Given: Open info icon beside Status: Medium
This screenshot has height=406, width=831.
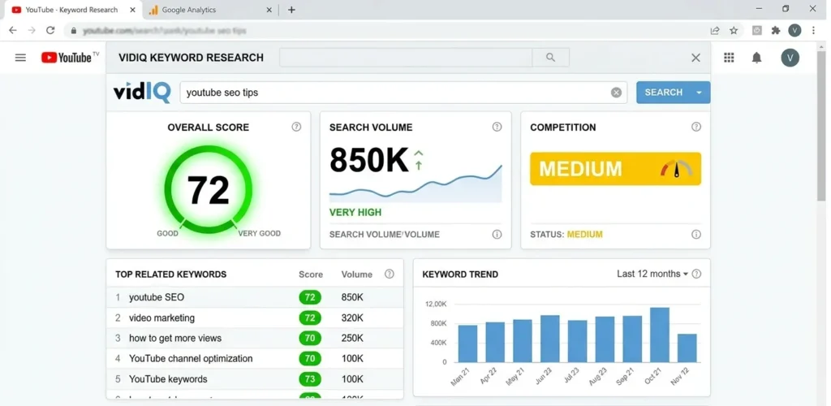Looking at the screenshot, I should (x=695, y=235).
